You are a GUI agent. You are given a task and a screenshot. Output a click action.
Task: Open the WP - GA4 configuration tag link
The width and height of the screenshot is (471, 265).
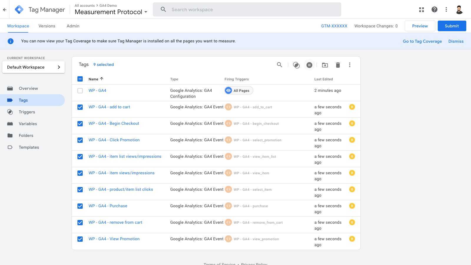coord(97,90)
